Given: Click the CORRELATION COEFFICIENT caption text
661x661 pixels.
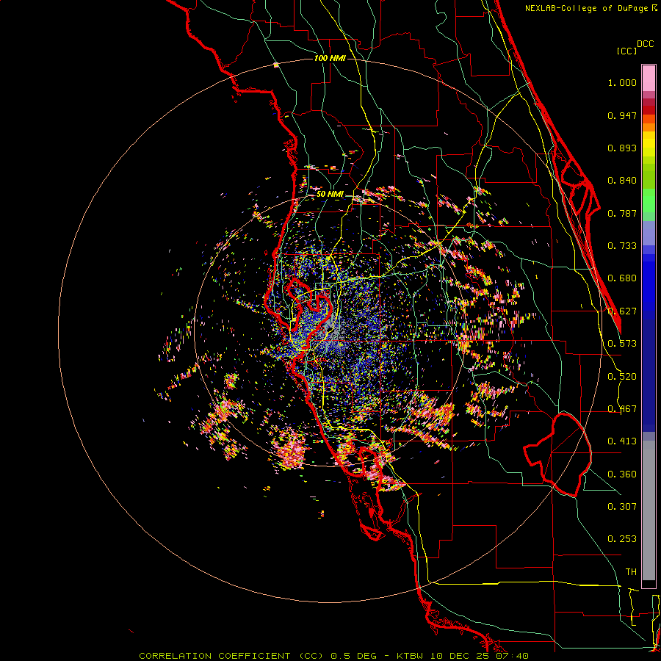Looking at the screenshot, I should [214, 656].
